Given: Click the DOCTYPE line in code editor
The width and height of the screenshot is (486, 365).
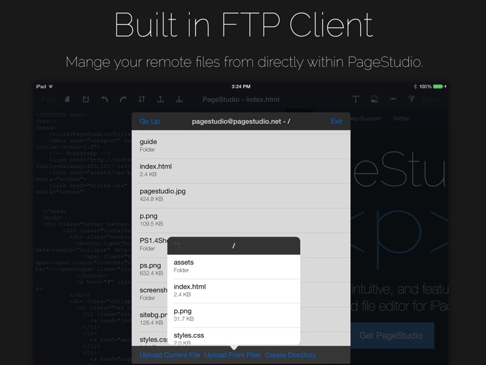Looking at the screenshot, I should point(61,115).
